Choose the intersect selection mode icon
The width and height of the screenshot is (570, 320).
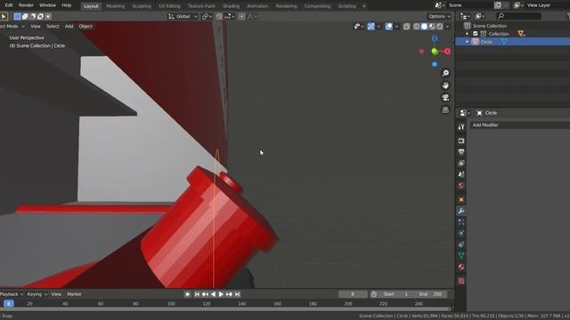point(48,16)
